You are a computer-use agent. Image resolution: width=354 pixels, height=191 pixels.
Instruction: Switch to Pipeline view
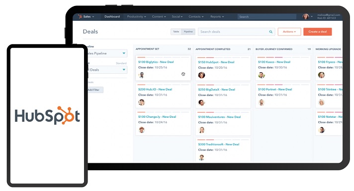pos(188,32)
